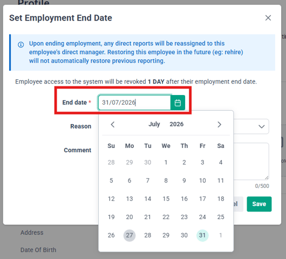Viewport: 286px width, 259px height.
Task: Open the End date calendar picker icon
Action: pos(178,103)
